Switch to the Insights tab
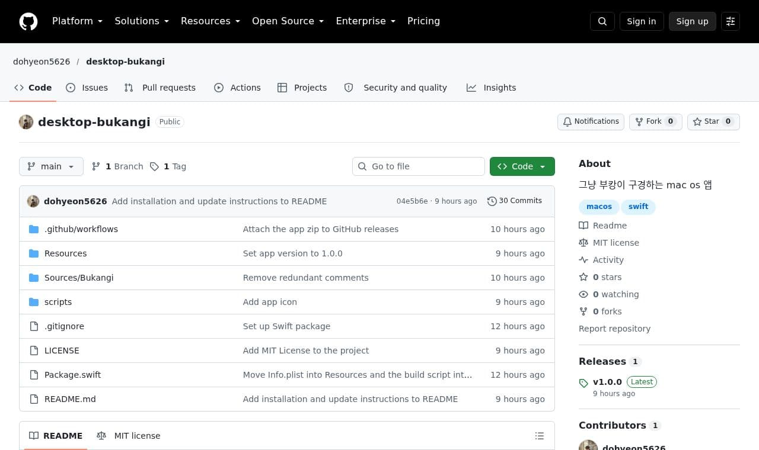 (x=492, y=88)
